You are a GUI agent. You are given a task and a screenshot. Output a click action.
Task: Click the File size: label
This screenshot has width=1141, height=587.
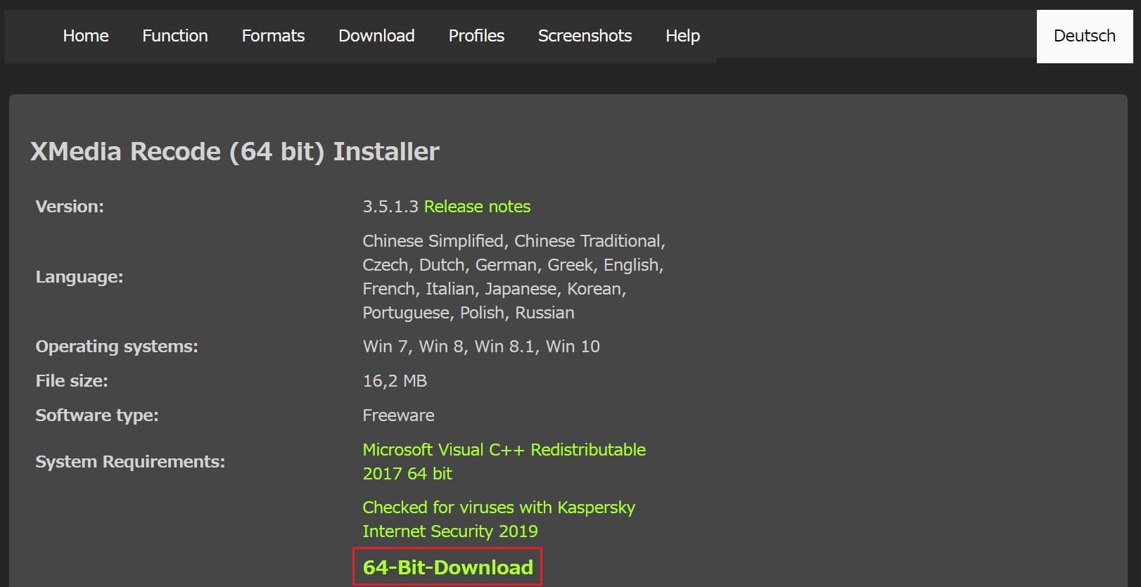point(72,381)
